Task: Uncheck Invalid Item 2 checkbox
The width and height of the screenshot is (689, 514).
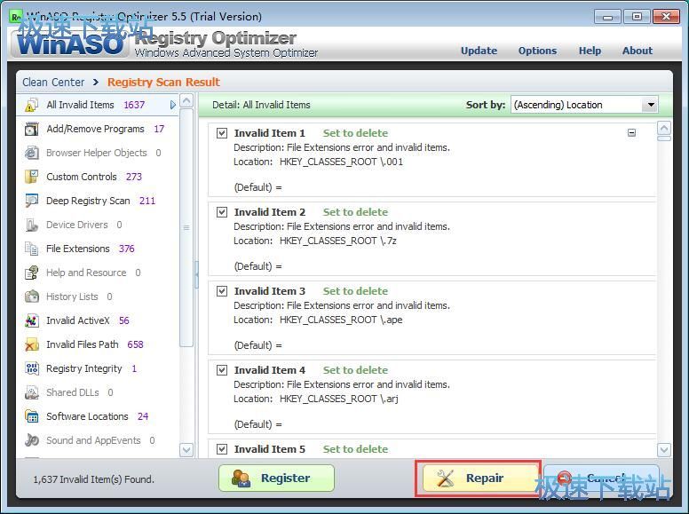Action: tap(222, 212)
